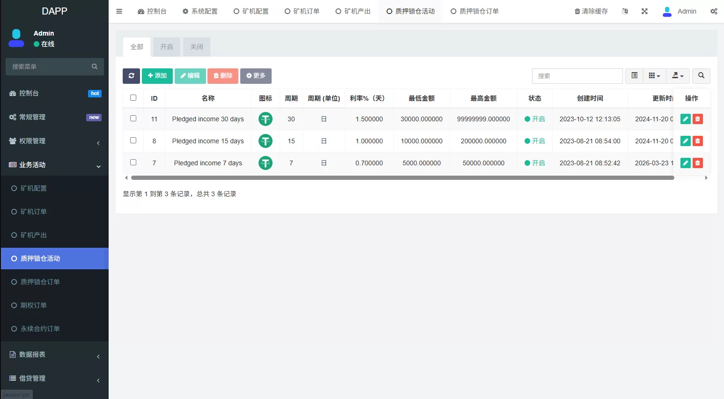
Task: Click the USDT icon for Pledged income 7 days
Action: (x=266, y=163)
